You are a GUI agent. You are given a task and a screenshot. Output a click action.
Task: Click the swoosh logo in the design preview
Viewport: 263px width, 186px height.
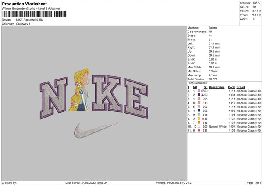pyautogui.click(x=96, y=130)
